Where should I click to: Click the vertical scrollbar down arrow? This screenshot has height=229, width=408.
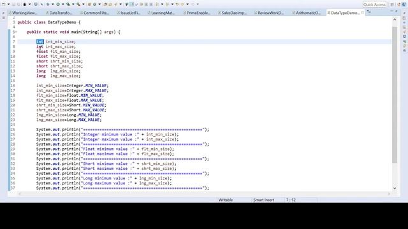[x=395, y=188]
